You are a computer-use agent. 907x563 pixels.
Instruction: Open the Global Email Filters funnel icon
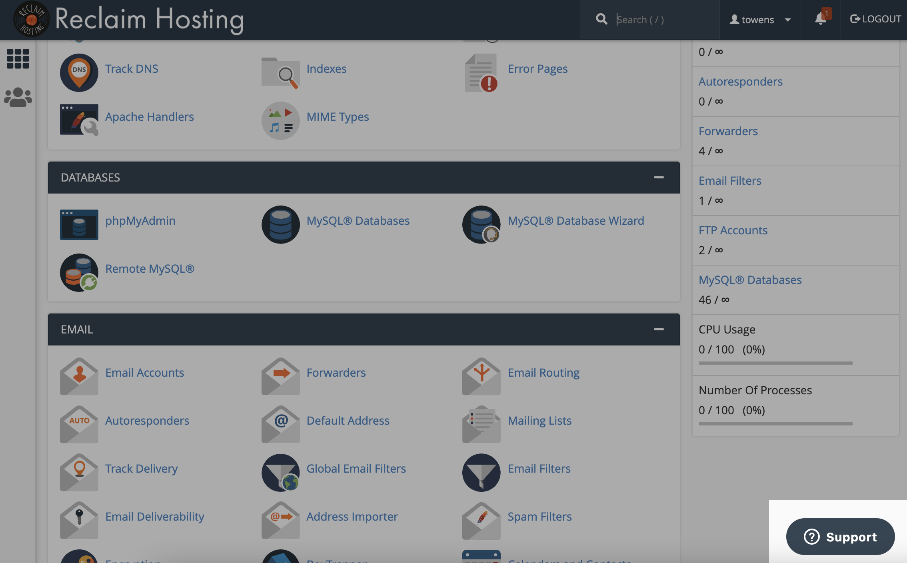[280, 472]
